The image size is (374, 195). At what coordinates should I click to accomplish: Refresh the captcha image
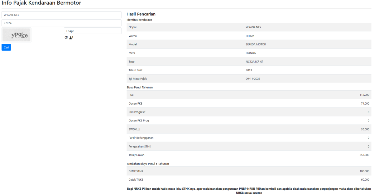(x=66, y=38)
